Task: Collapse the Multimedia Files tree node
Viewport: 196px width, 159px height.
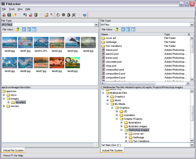Action: point(103,93)
